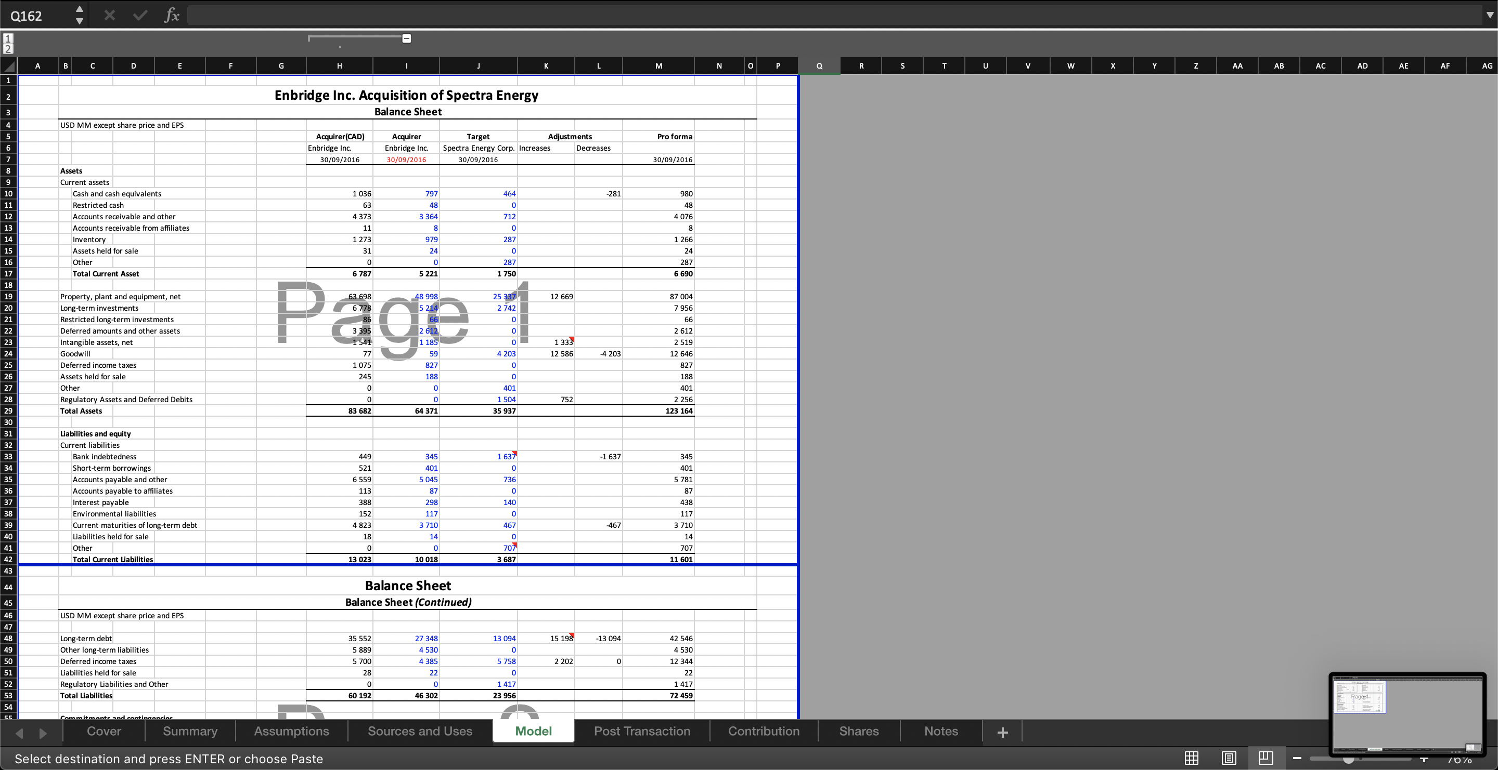Image resolution: width=1498 pixels, height=770 pixels.
Task: Click 'Total Current Liabilities' label
Action: point(113,559)
